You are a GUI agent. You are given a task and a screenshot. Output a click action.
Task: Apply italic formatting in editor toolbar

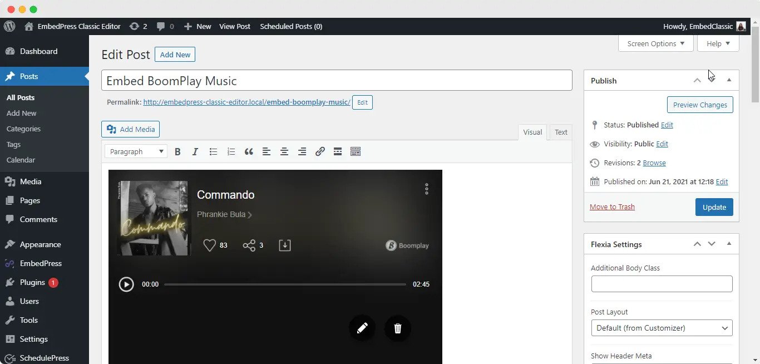pyautogui.click(x=195, y=151)
